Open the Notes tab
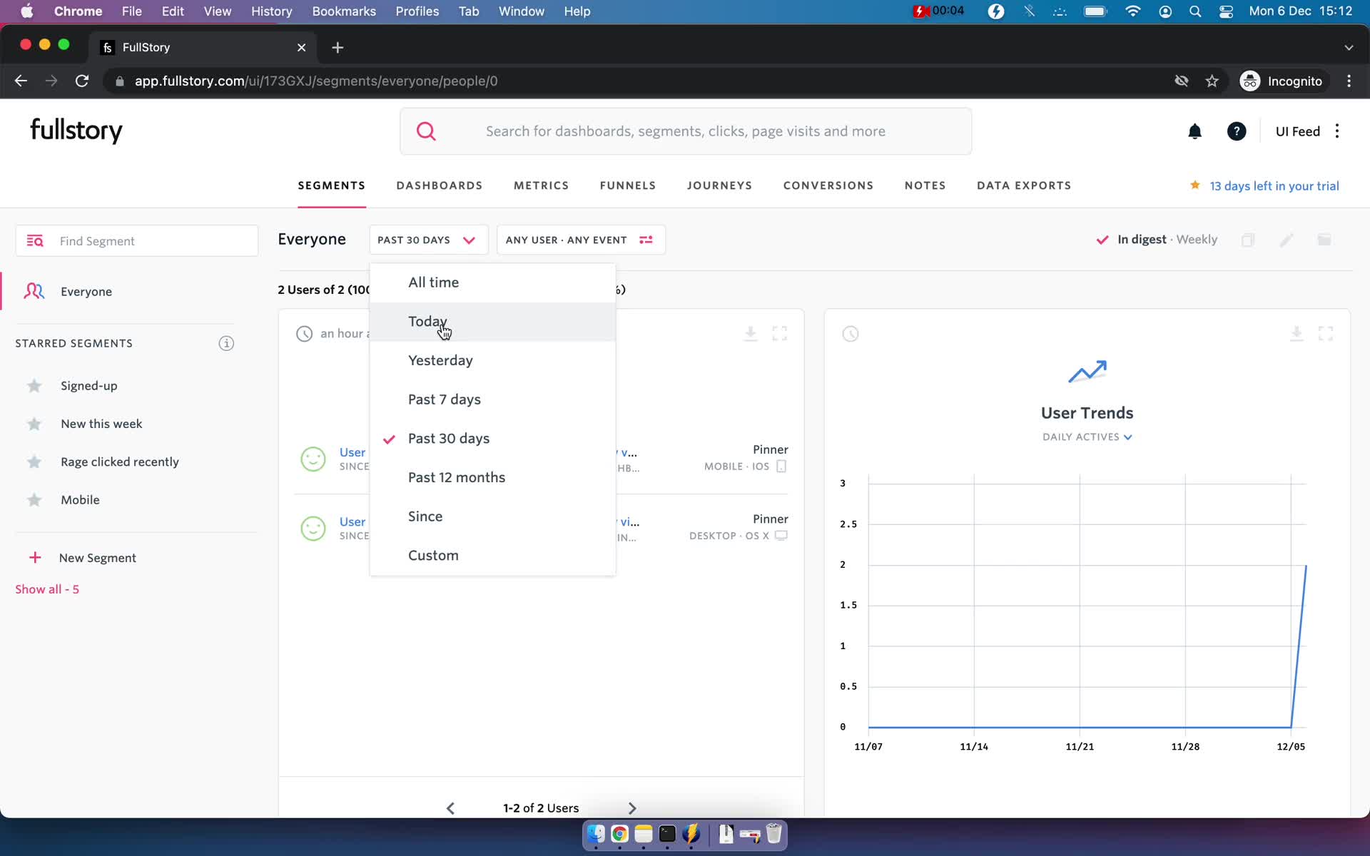This screenshot has width=1370, height=856. pos(925,185)
